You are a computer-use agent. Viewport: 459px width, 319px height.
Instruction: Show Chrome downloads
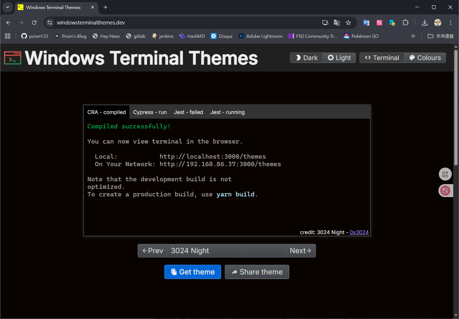point(425,23)
